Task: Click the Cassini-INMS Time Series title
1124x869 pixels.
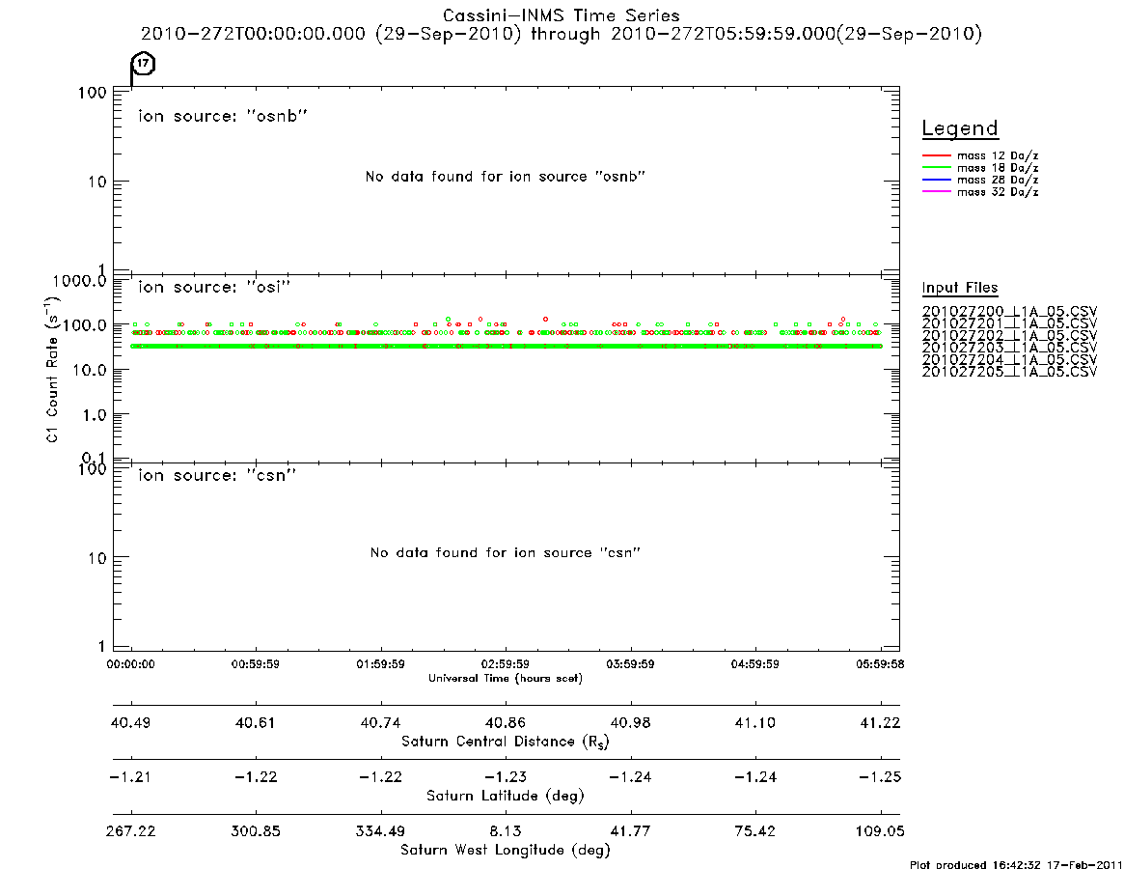Action: coord(562,15)
